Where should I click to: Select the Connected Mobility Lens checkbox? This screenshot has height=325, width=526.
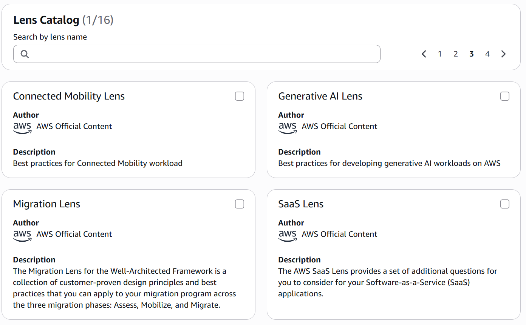pyautogui.click(x=240, y=96)
